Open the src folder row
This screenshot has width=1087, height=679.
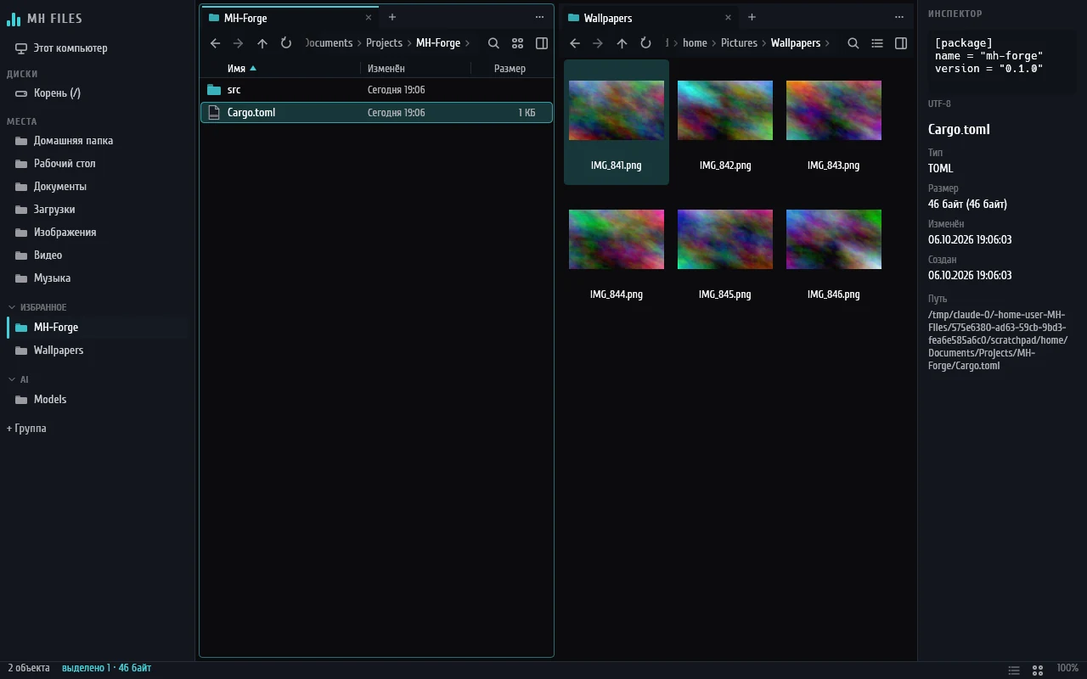(x=376, y=90)
